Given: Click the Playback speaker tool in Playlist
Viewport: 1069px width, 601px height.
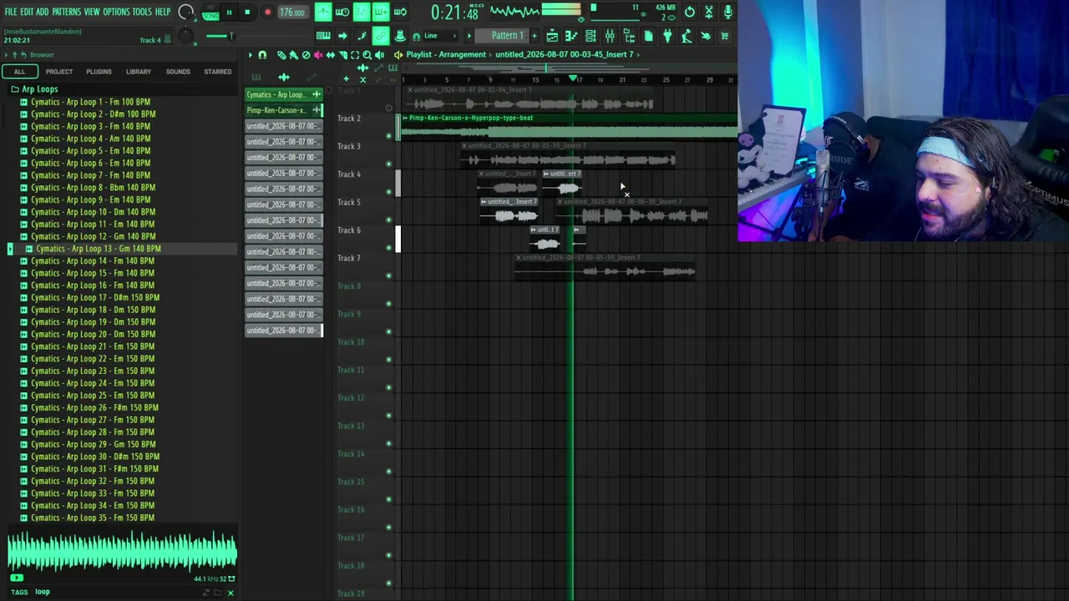Looking at the screenshot, I should (379, 55).
